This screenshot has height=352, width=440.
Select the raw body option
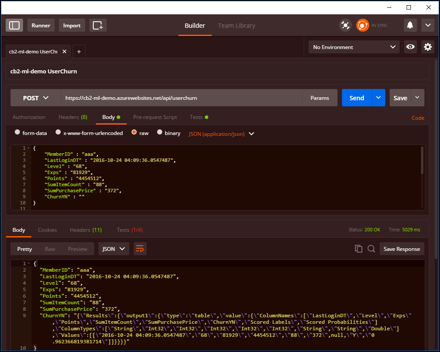(134, 132)
